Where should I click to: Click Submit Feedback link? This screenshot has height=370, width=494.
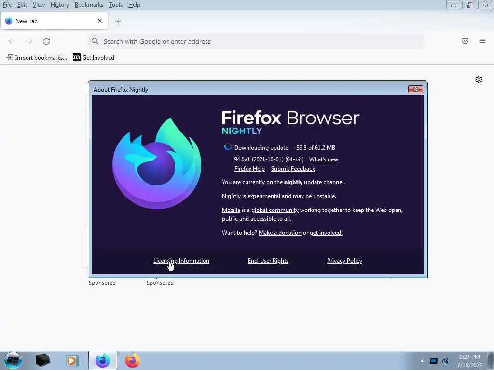click(293, 169)
